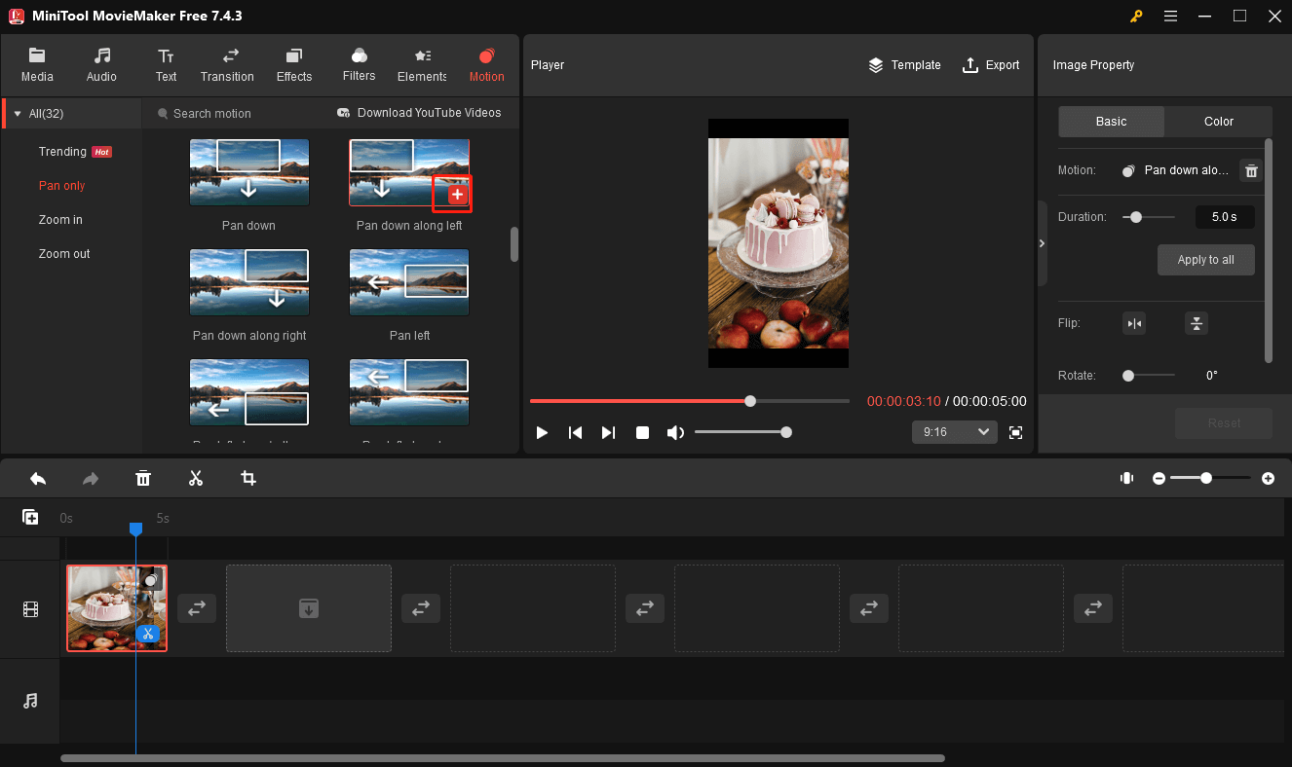The height and width of the screenshot is (767, 1292).
Task: Open the upgrade key icon
Action: pyautogui.click(x=1136, y=16)
